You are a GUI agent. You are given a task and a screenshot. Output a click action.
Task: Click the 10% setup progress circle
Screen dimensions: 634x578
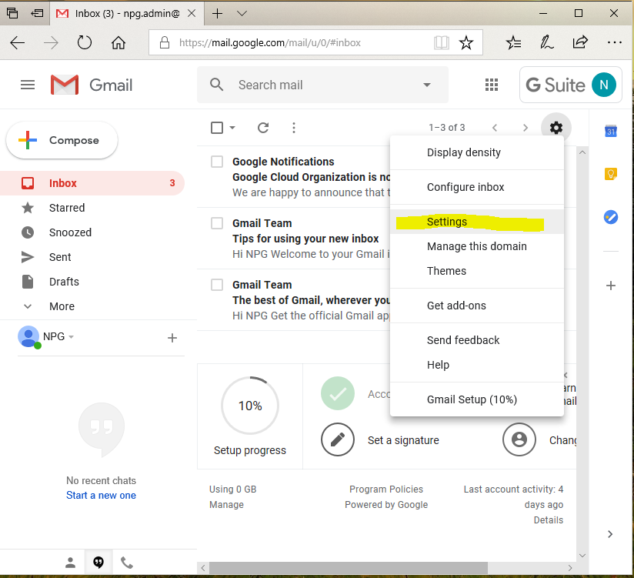click(x=250, y=406)
